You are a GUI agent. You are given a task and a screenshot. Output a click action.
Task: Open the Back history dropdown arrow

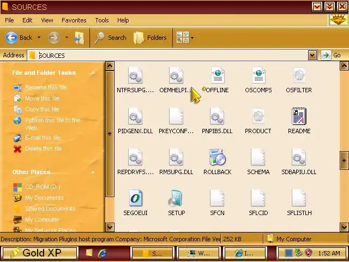pyautogui.click(x=39, y=38)
